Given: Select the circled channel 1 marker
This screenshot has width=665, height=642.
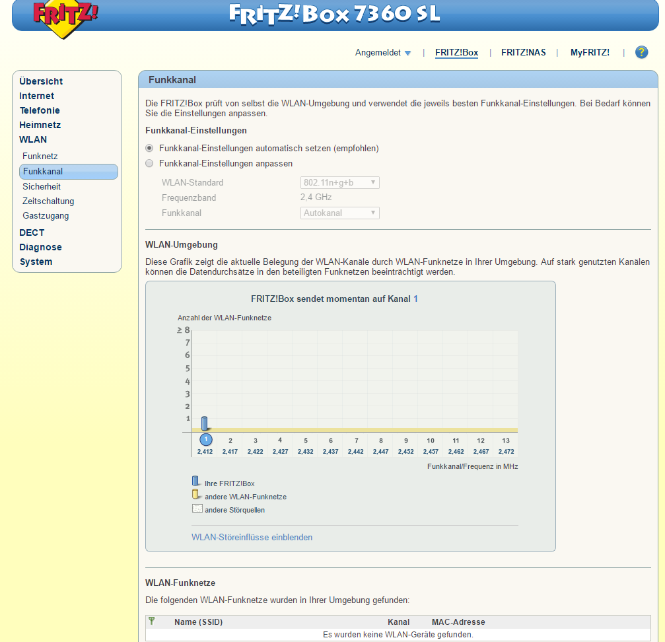Looking at the screenshot, I should tap(205, 440).
